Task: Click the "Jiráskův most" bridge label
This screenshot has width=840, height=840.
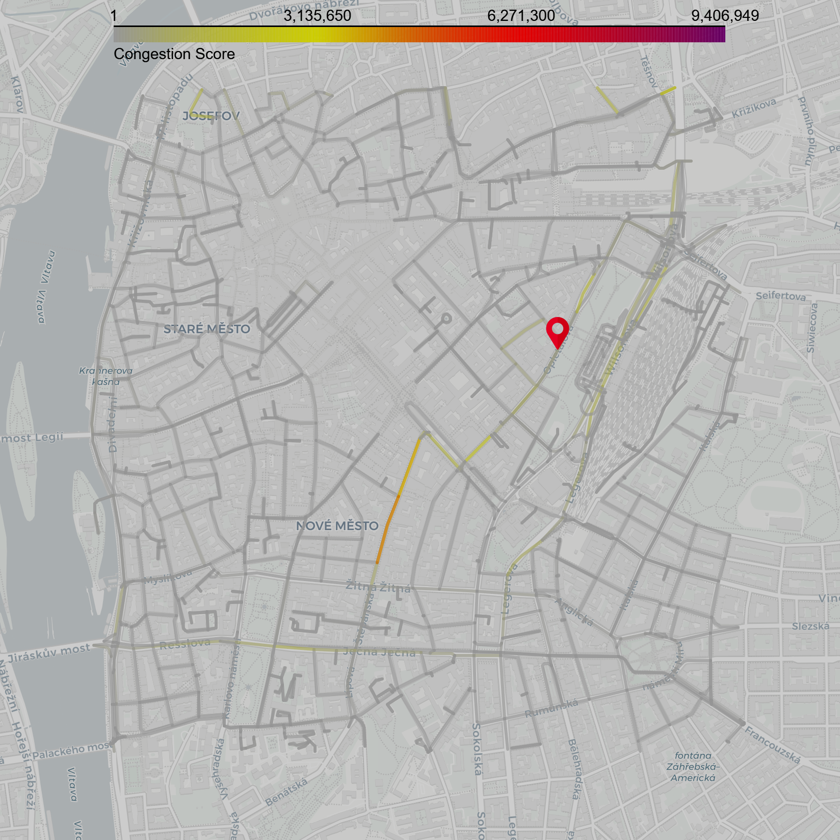Action: pyautogui.click(x=49, y=652)
